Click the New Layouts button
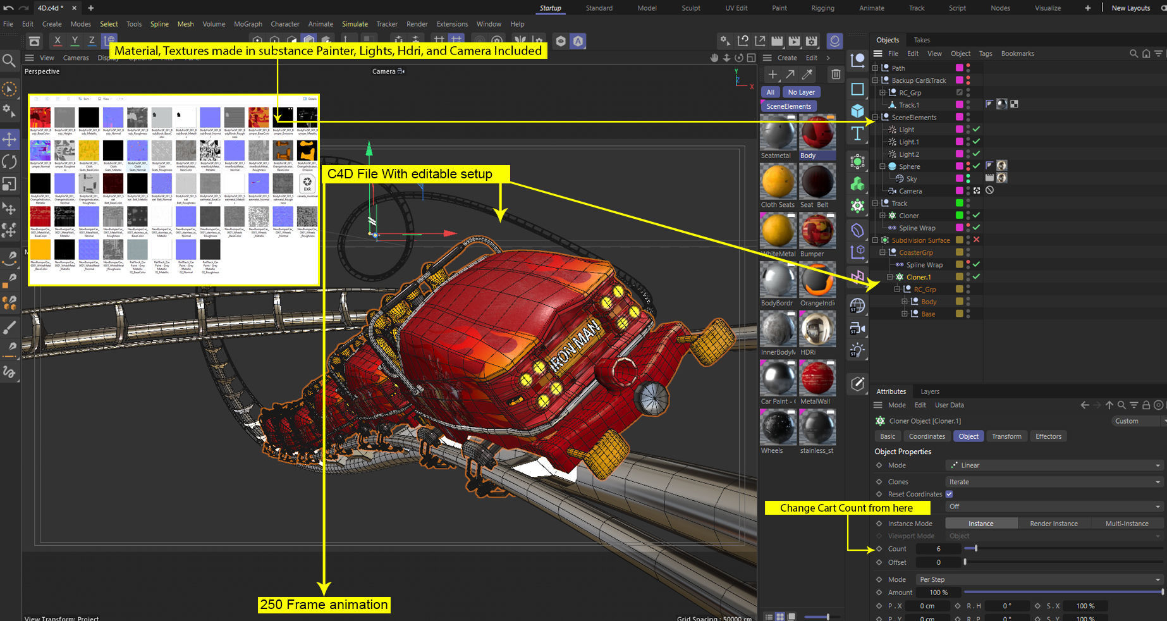 (x=1130, y=8)
